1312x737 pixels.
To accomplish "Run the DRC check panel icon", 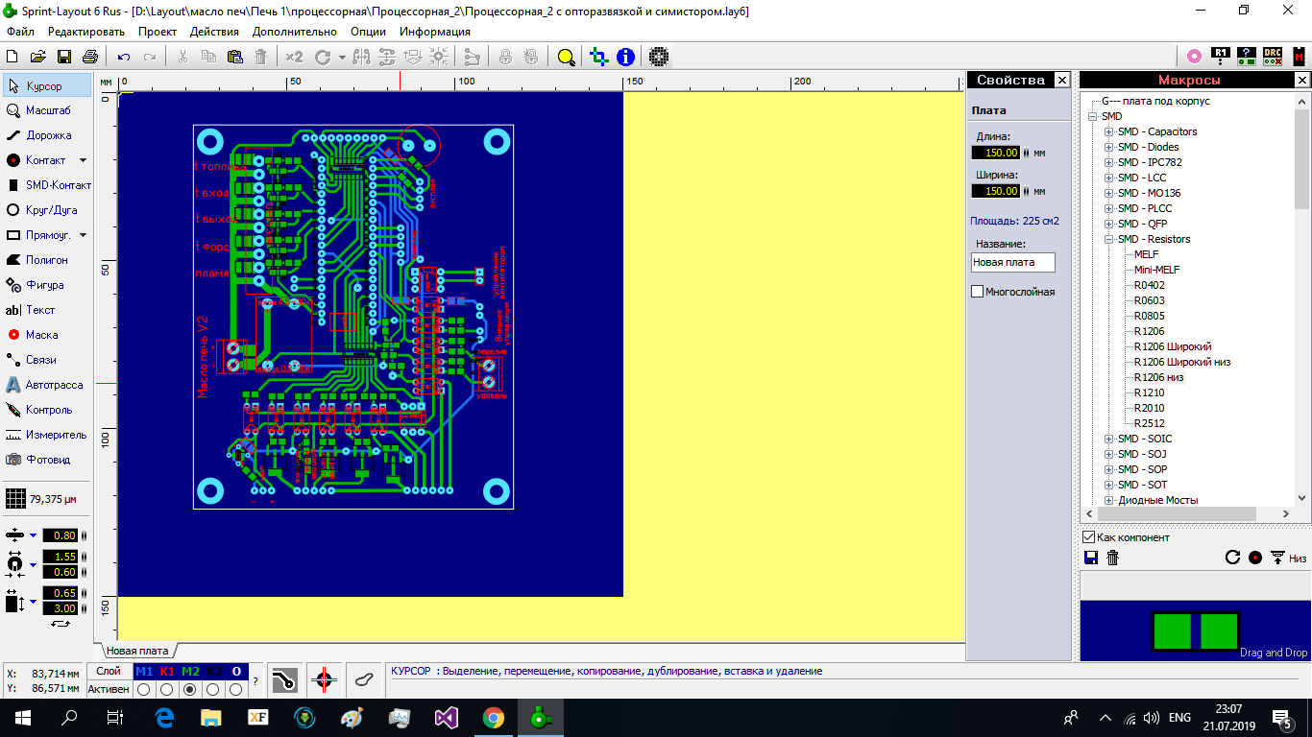I will point(1273,57).
